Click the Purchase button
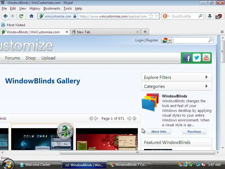The width and height of the screenshot is (225, 169). (194, 132)
